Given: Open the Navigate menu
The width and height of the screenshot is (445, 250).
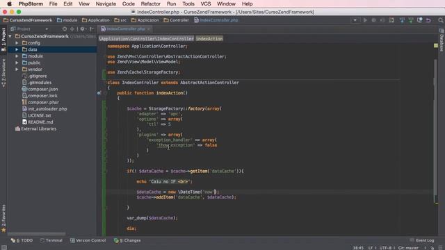Looking at the screenshot, I should tap(106, 3).
